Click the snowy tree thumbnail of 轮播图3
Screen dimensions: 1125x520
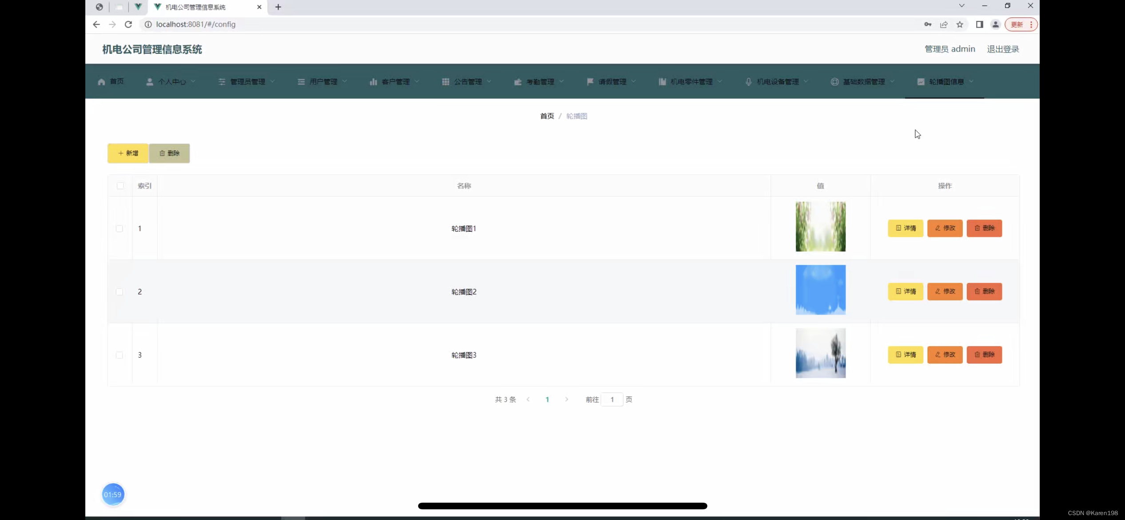pos(821,353)
